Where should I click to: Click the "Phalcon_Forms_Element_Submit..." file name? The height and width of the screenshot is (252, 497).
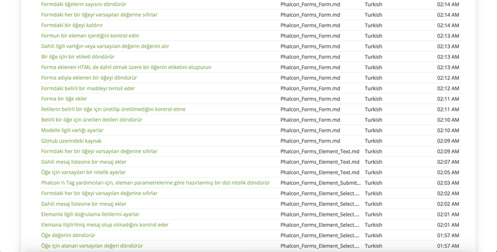pyautogui.click(x=320, y=183)
